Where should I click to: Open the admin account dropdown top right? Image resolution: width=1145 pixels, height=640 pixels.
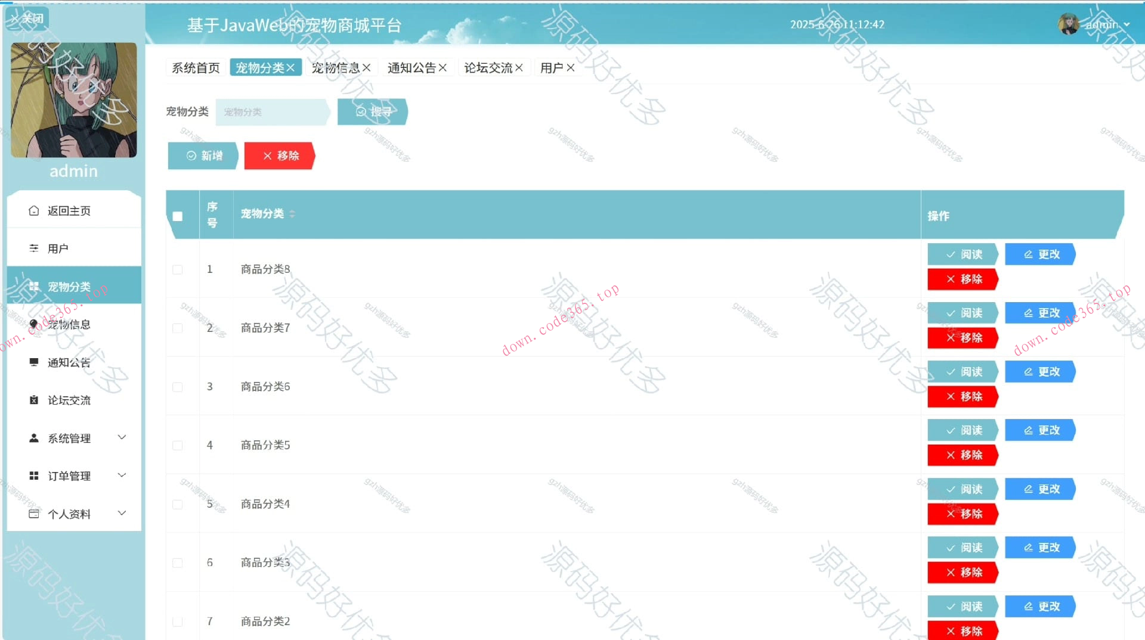[x=1103, y=24]
